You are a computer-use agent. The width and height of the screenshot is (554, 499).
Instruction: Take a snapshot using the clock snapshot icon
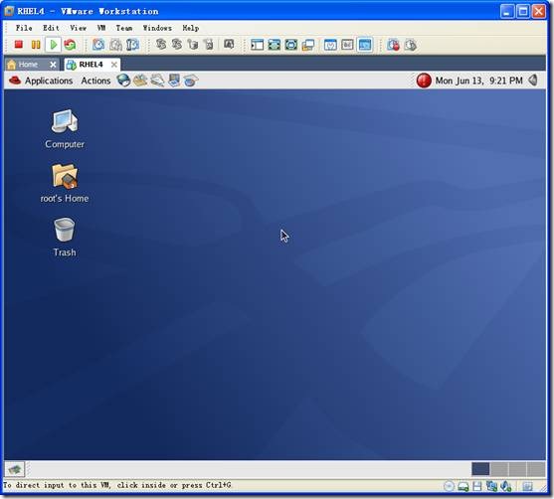pos(98,45)
